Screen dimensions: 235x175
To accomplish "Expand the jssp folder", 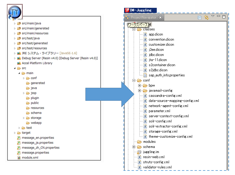I will [x=24, y=93].
